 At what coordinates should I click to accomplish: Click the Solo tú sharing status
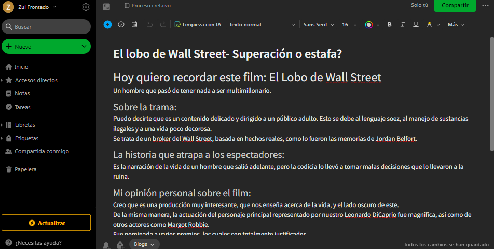[x=419, y=5]
